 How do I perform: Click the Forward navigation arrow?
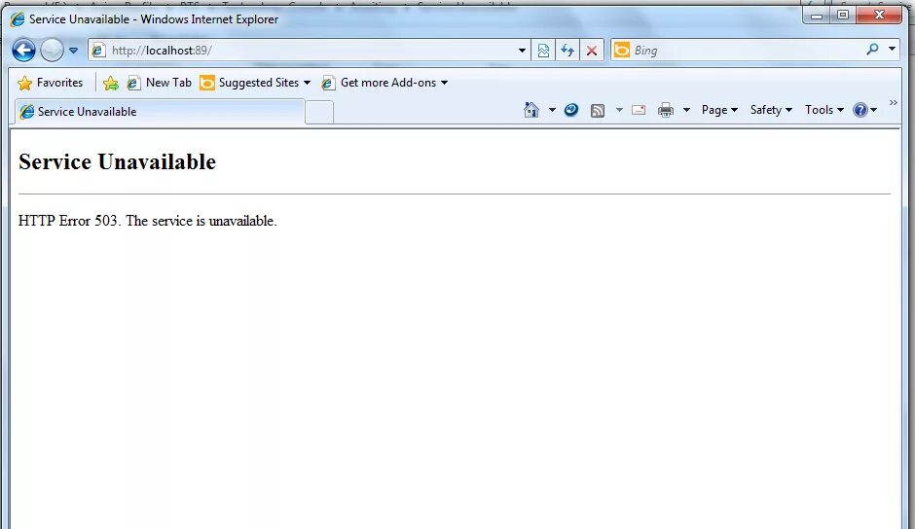coord(52,51)
